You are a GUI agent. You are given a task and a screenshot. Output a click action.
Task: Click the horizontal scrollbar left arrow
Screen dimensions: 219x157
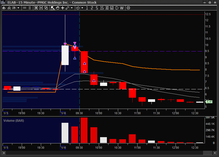tap(4, 153)
